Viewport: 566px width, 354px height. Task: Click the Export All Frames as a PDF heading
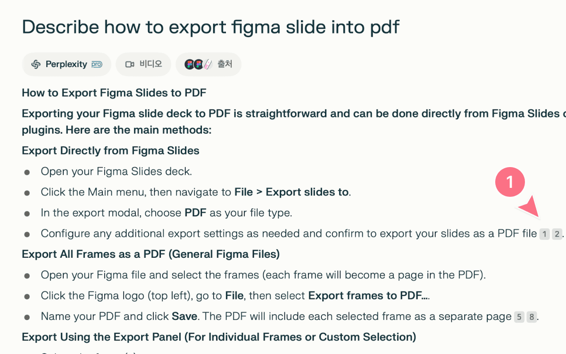pyautogui.click(x=151, y=254)
